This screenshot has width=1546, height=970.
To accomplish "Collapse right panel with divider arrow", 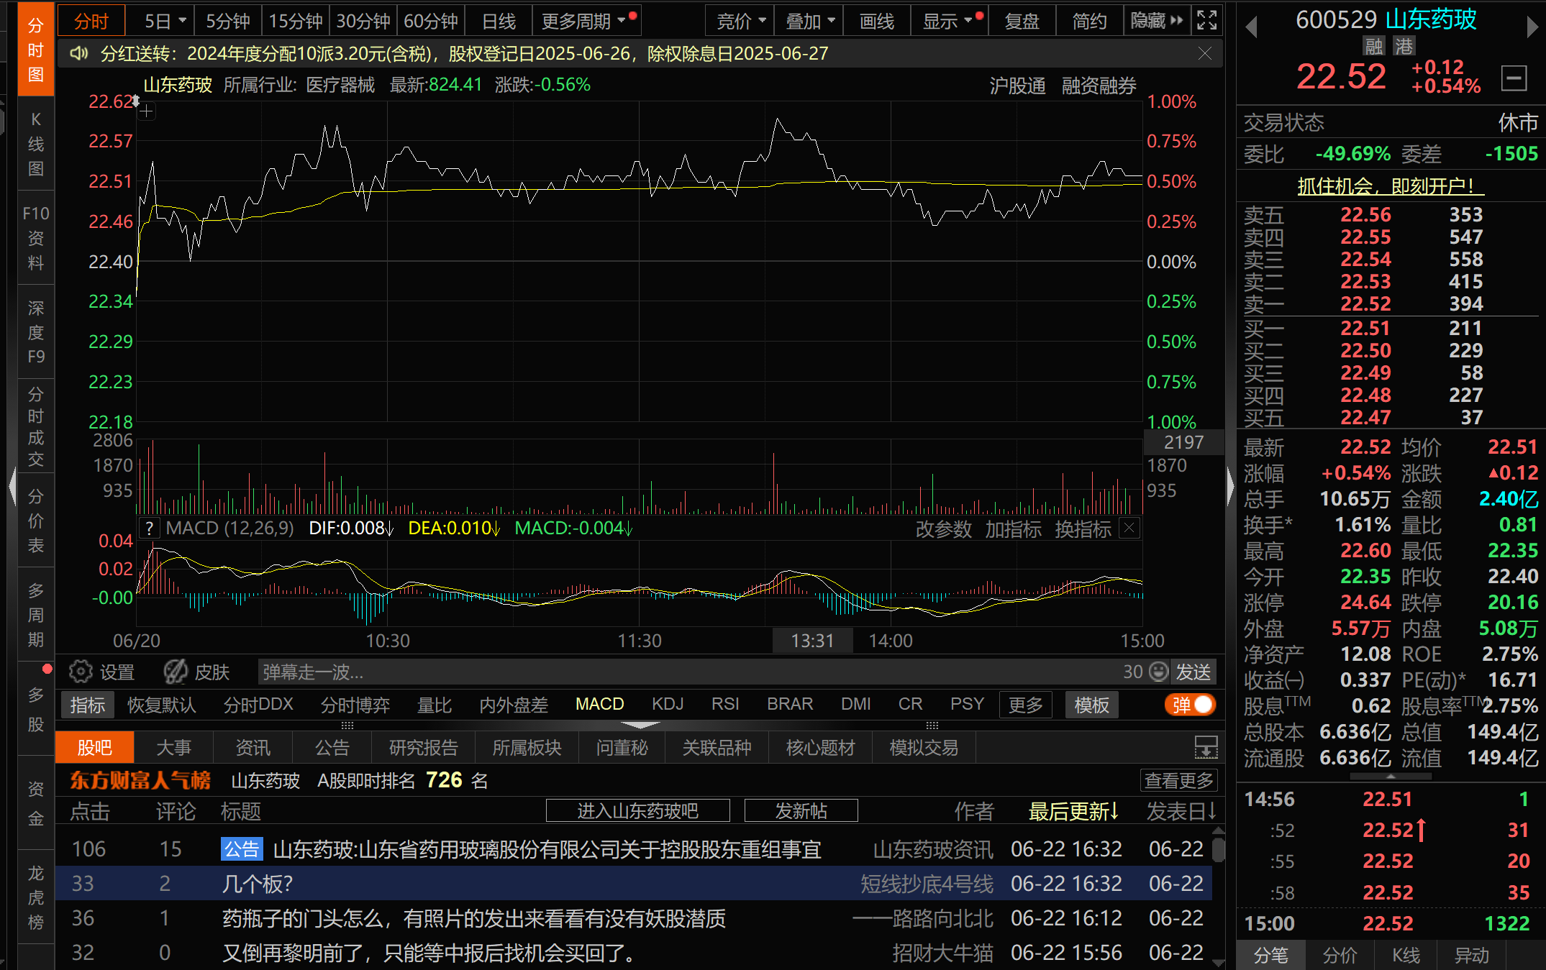I will coord(1230,487).
